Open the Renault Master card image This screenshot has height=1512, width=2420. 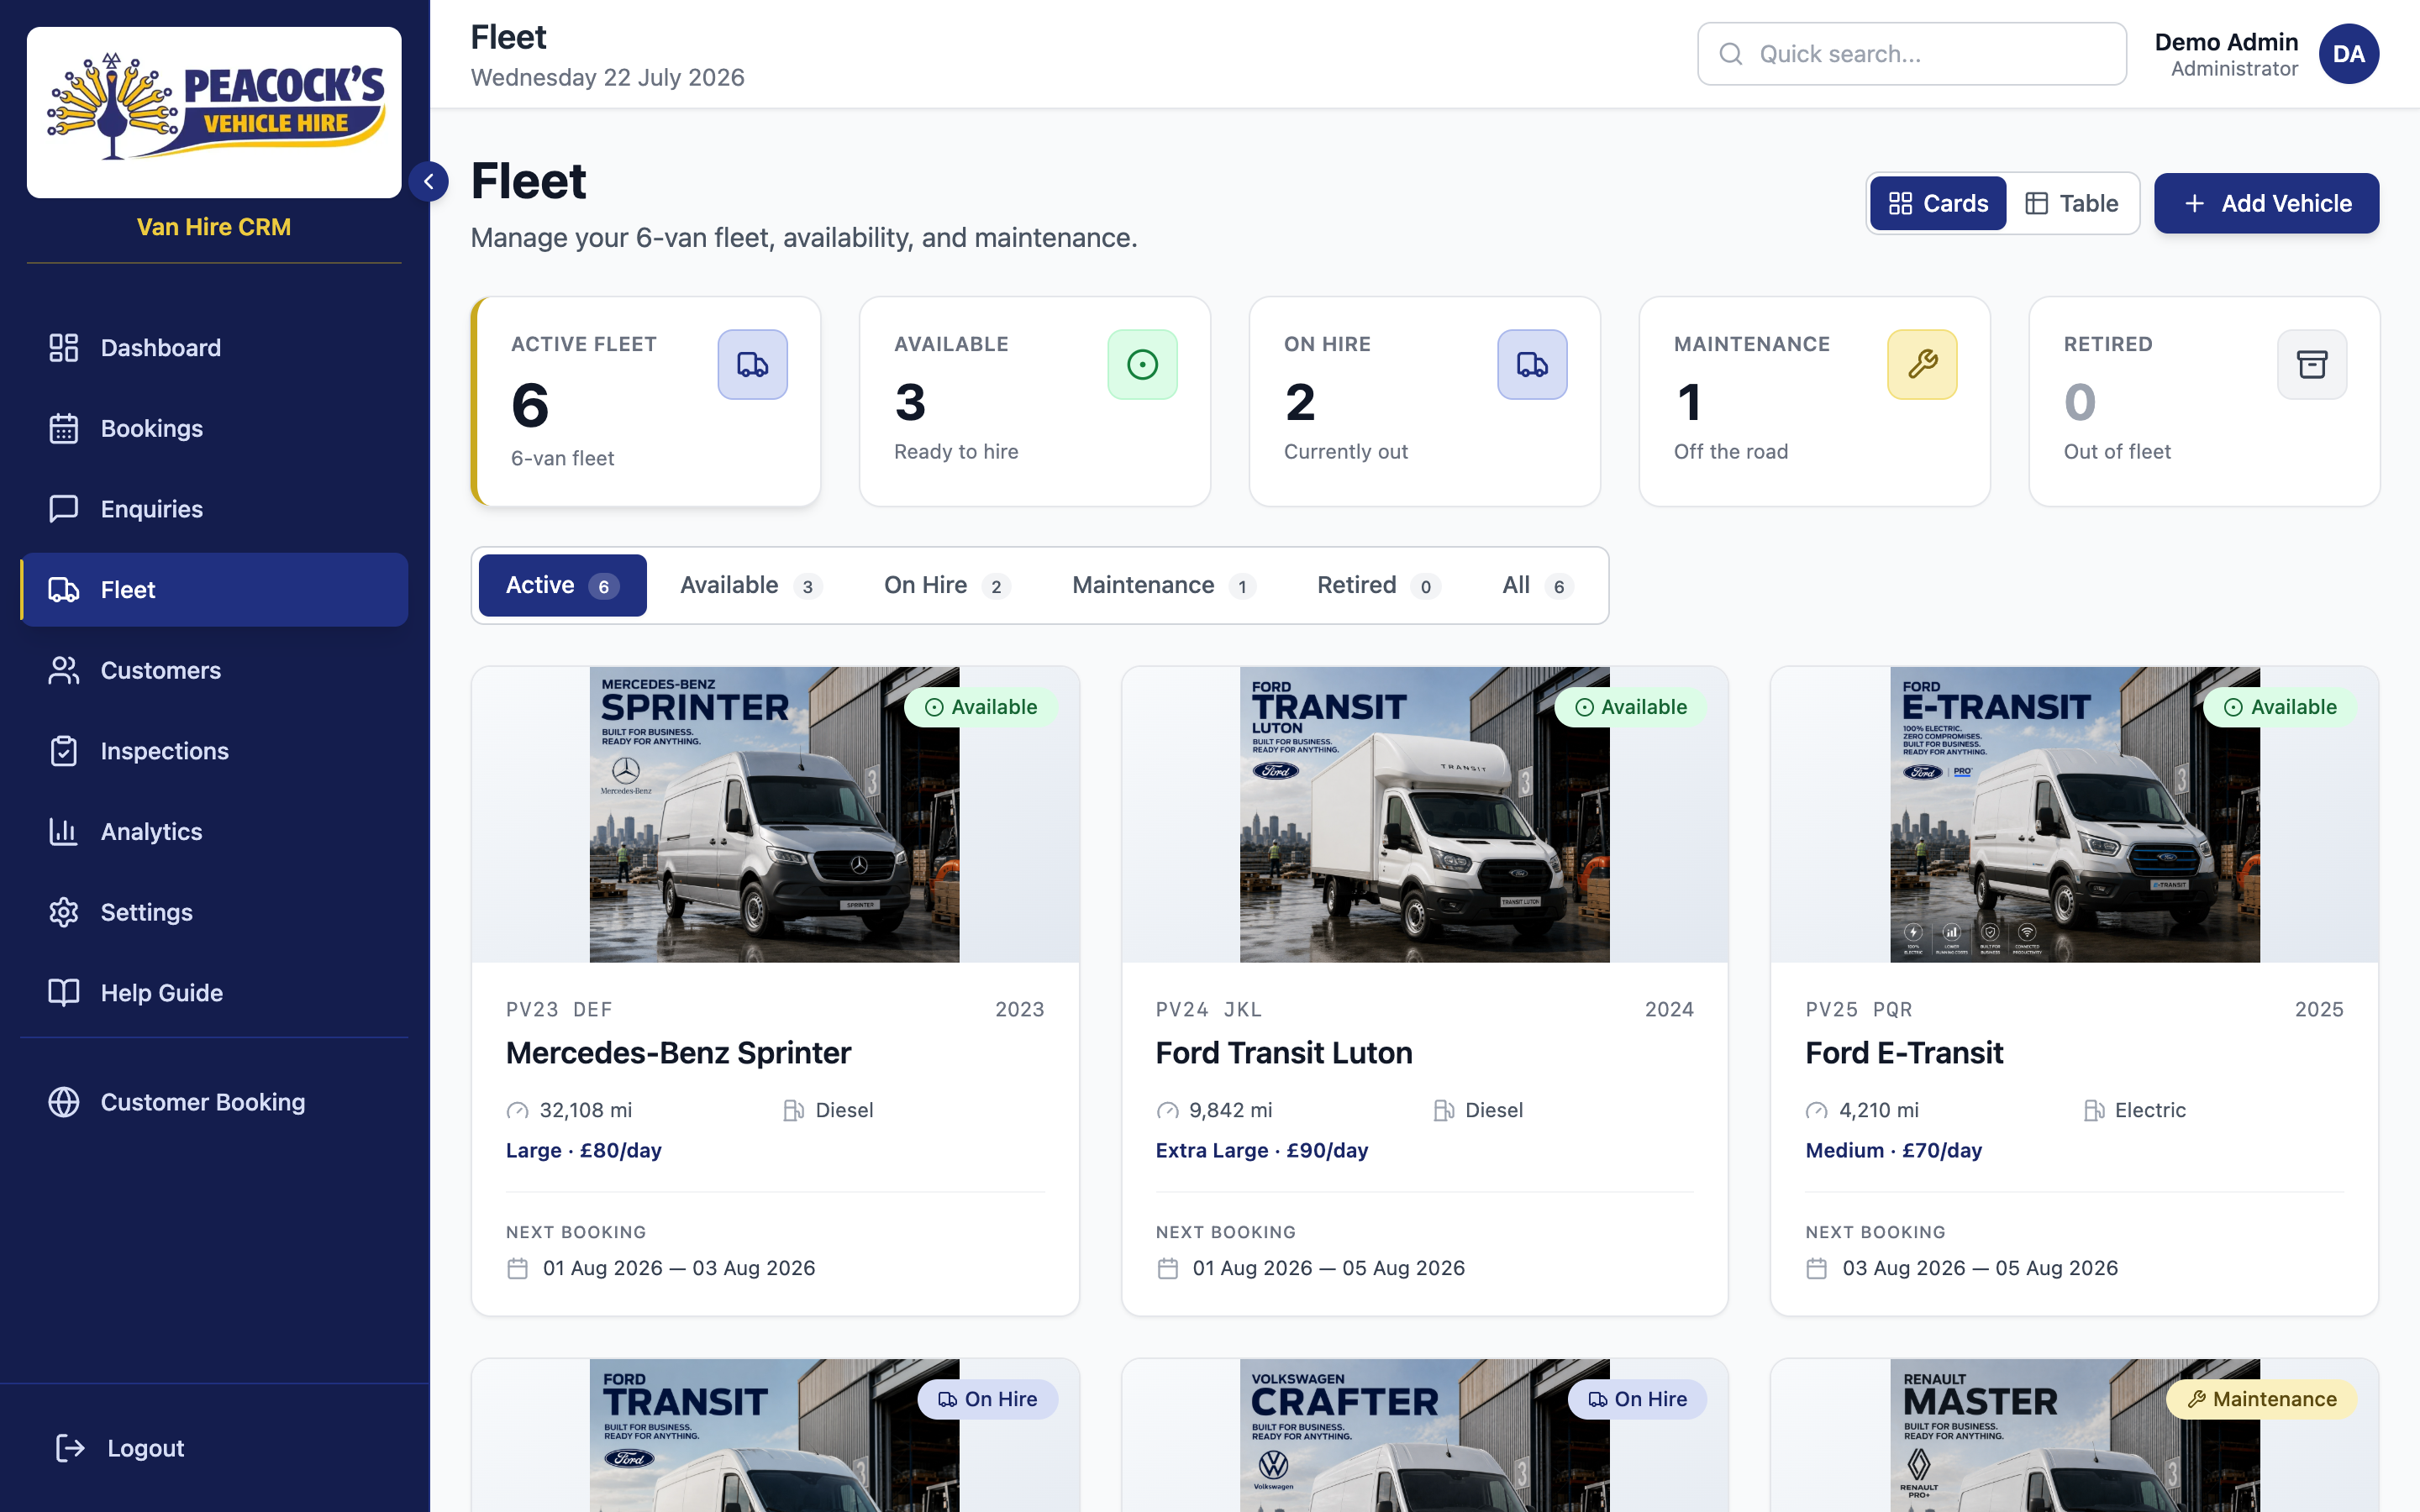coord(2074,1435)
